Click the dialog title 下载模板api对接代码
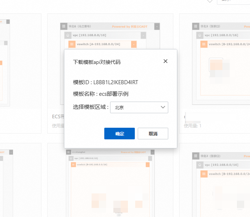Image resolution: width=250 pixels, height=217 pixels. coord(97,62)
